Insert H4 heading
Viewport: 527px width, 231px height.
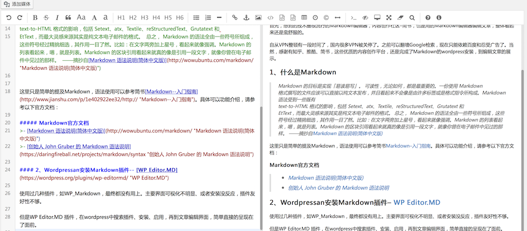(x=156, y=17)
